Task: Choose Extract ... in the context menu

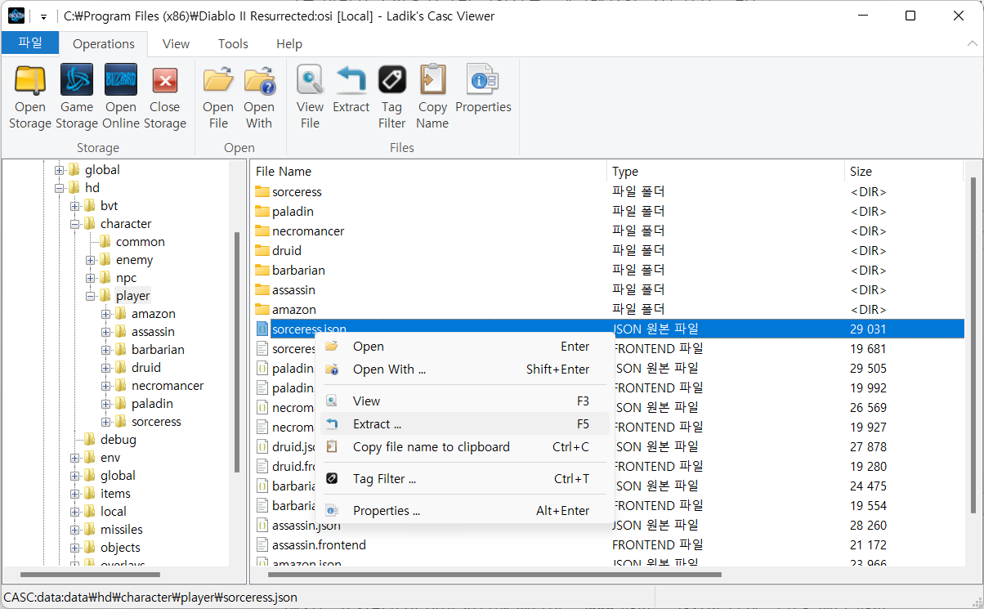Action: point(463,424)
